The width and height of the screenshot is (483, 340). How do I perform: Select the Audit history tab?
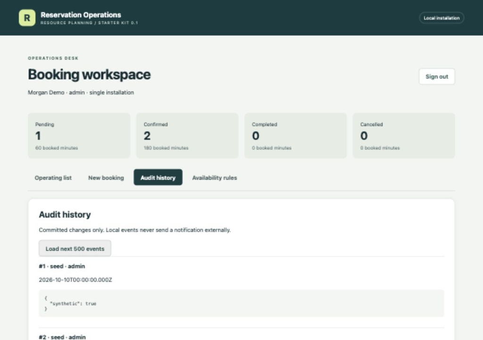pyautogui.click(x=158, y=178)
